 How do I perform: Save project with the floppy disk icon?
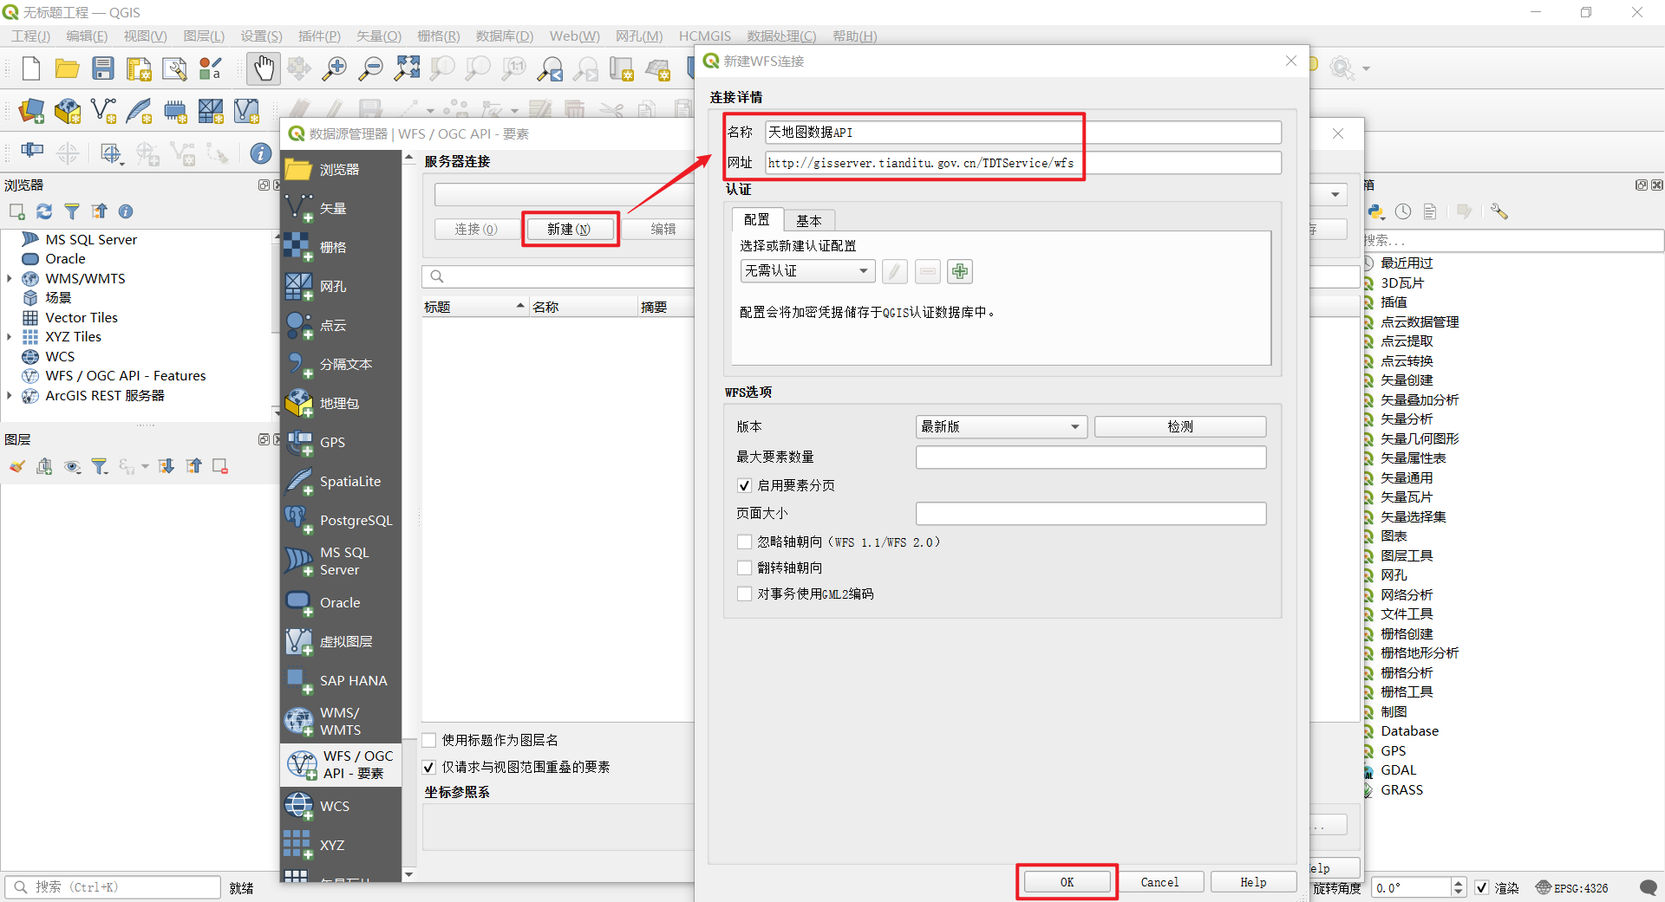[x=103, y=68]
